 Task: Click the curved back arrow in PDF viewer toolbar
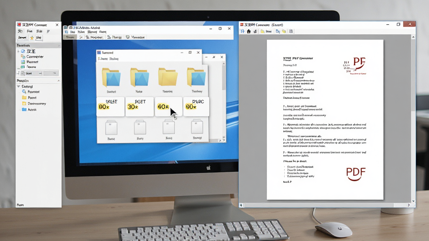click(x=255, y=31)
